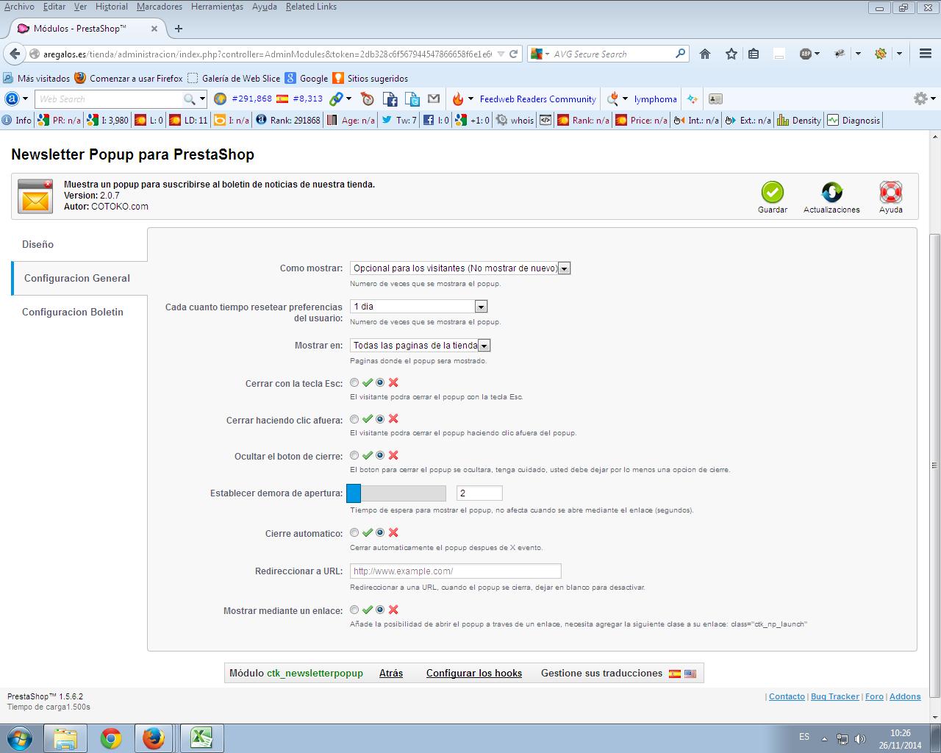Open the Windows Start menu

tap(20, 738)
